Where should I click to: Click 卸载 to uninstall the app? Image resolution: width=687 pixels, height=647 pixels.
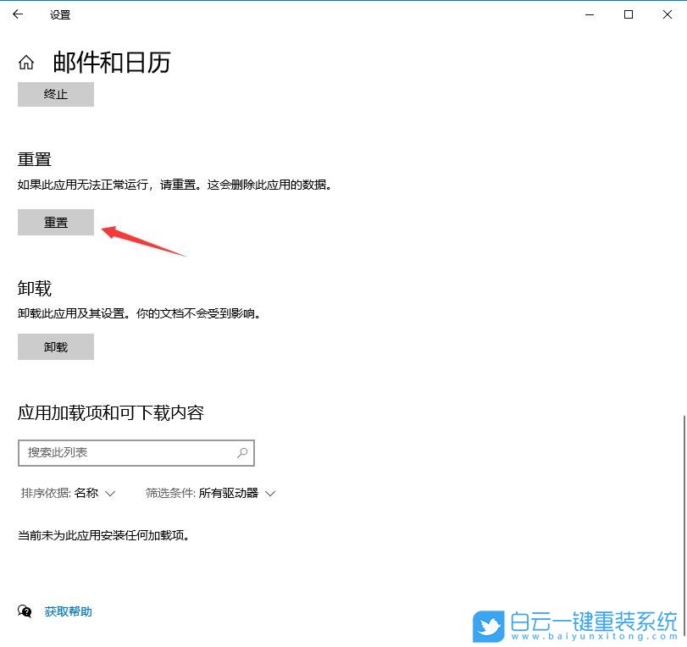pos(55,346)
